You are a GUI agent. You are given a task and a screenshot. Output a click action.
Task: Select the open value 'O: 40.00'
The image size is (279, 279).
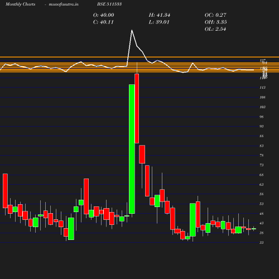pos(103,15)
